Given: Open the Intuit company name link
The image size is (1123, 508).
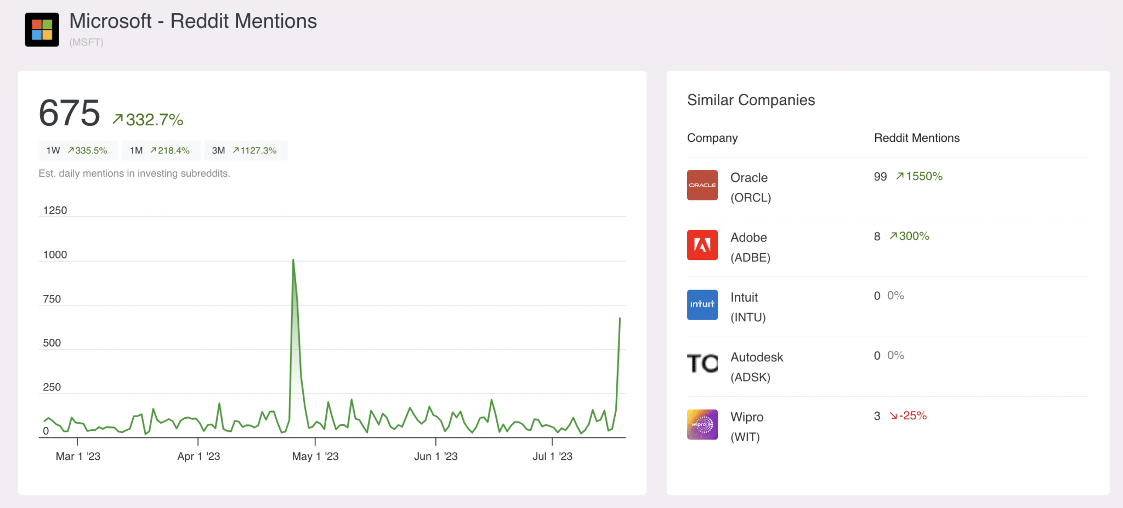Looking at the screenshot, I should 744,297.
